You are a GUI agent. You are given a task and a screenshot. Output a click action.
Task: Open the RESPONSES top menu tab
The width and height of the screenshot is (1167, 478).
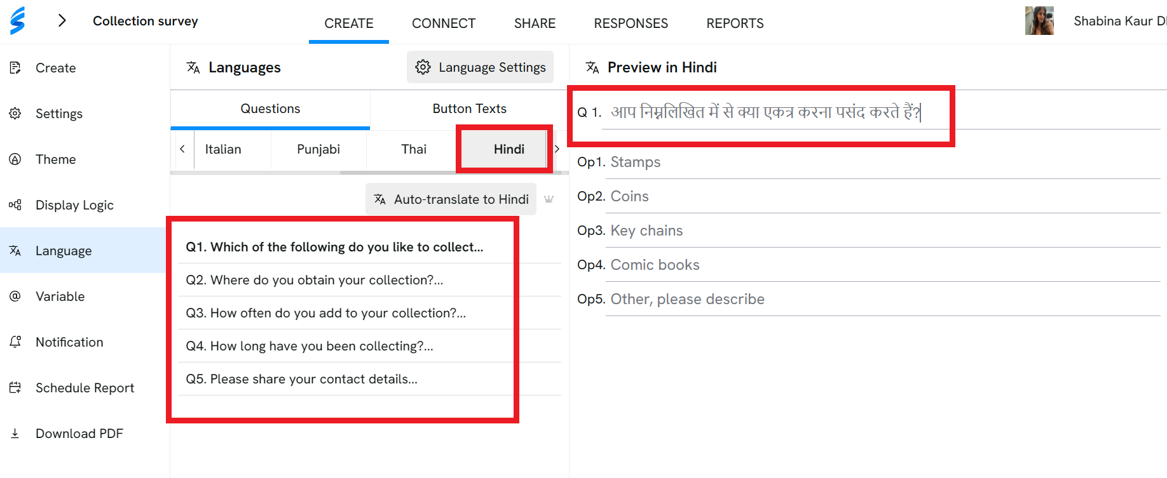pyautogui.click(x=631, y=23)
